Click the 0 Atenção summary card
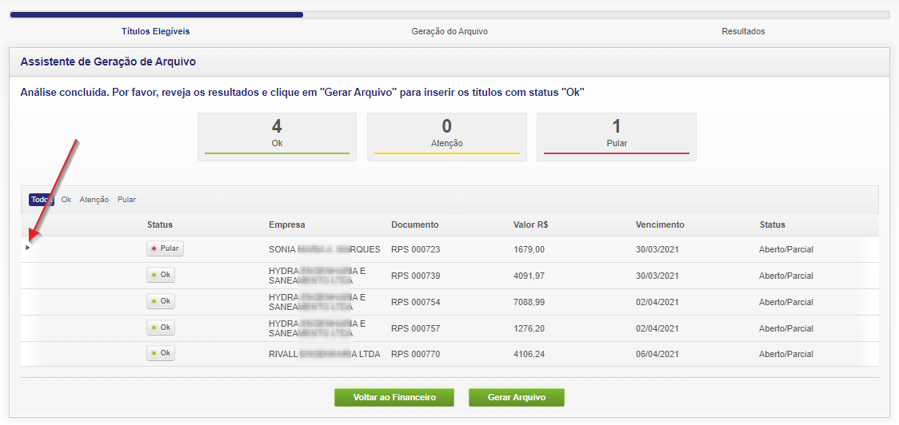Viewport: 899px width, 425px height. click(x=446, y=137)
